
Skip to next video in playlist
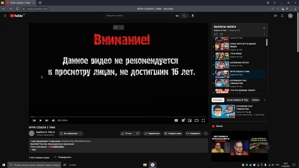[47, 120]
